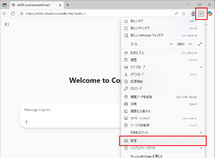Add this page to favorites star icon

point(184,14)
